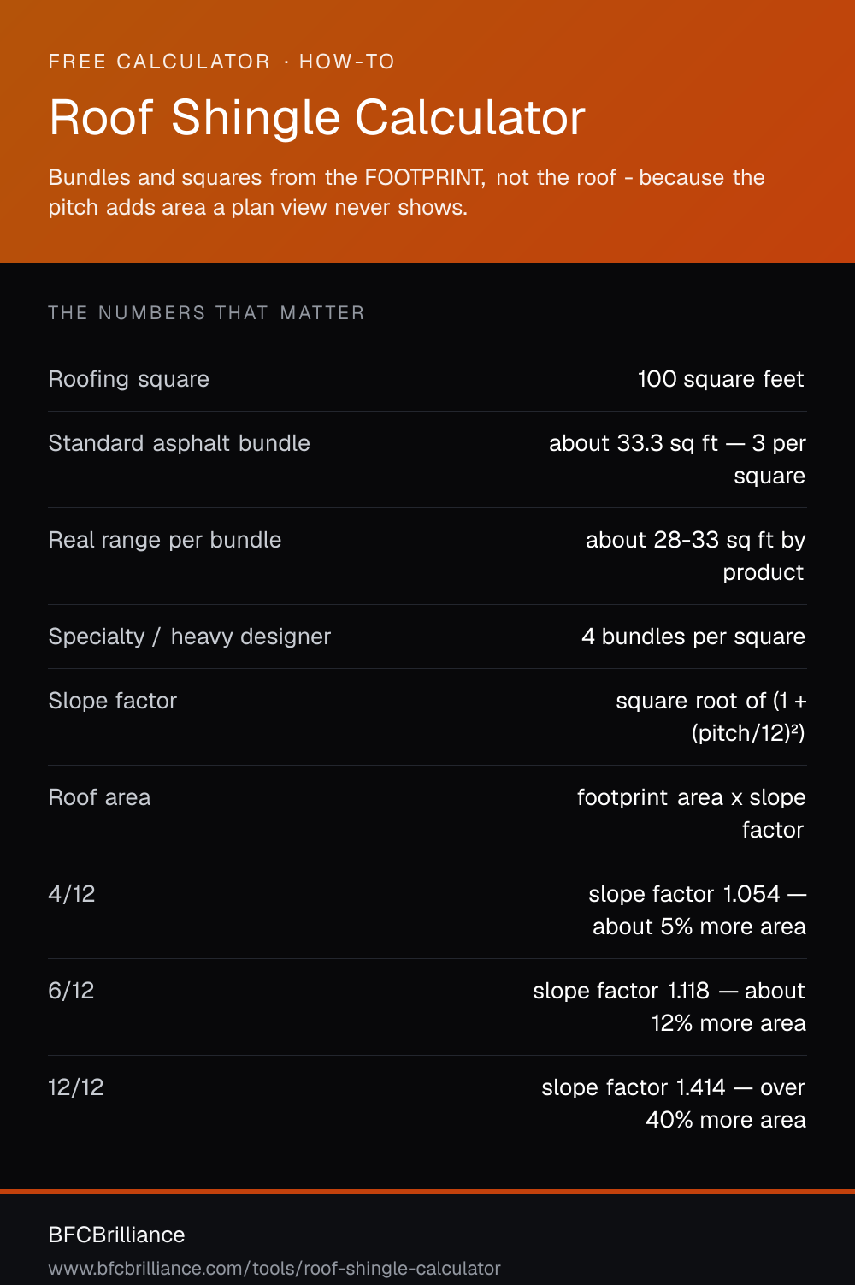Image resolution: width=855 pixels, height=1285 pixels.
Task: Select the square root formula text
Action: click(711, 717)
